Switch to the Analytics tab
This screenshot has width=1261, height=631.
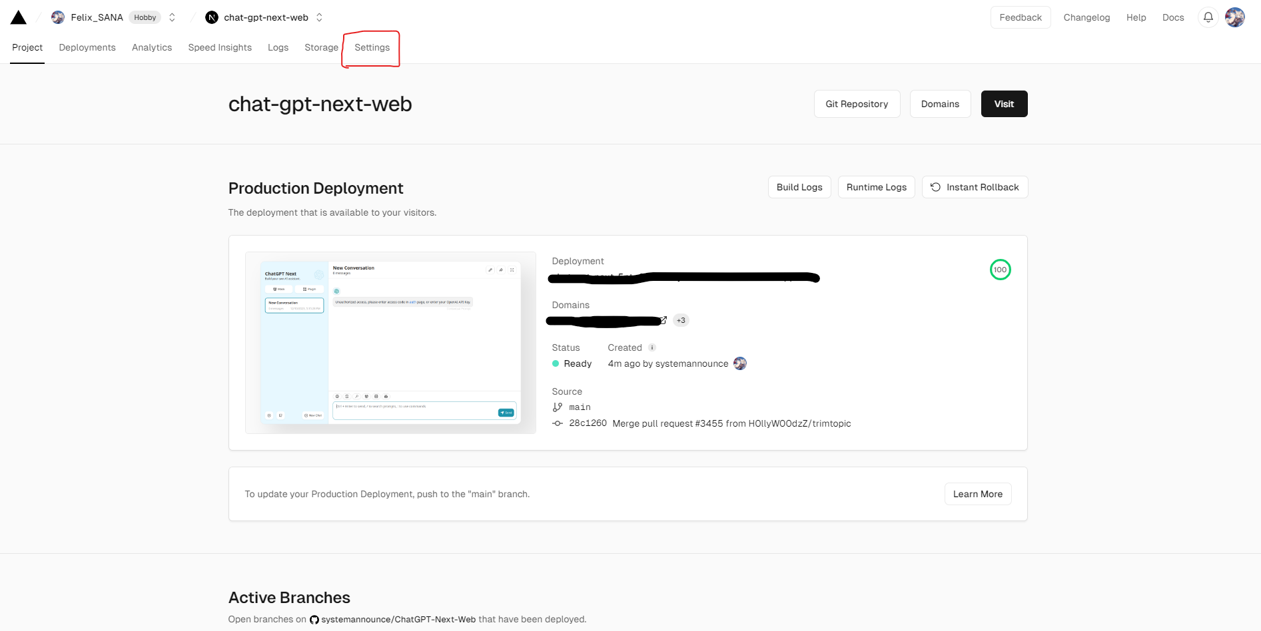[152, 47]
